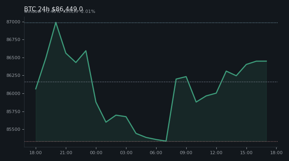Click the price line's lowest point at 07:00
Image resolution: width=289 pixels, height=161 pixels.
point(166,141)
